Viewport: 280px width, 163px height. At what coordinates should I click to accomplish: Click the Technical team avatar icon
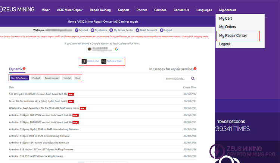[x=103, y=61]
